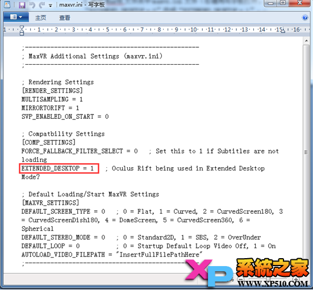Maximize the WordPad window

(x=283, y=3)
